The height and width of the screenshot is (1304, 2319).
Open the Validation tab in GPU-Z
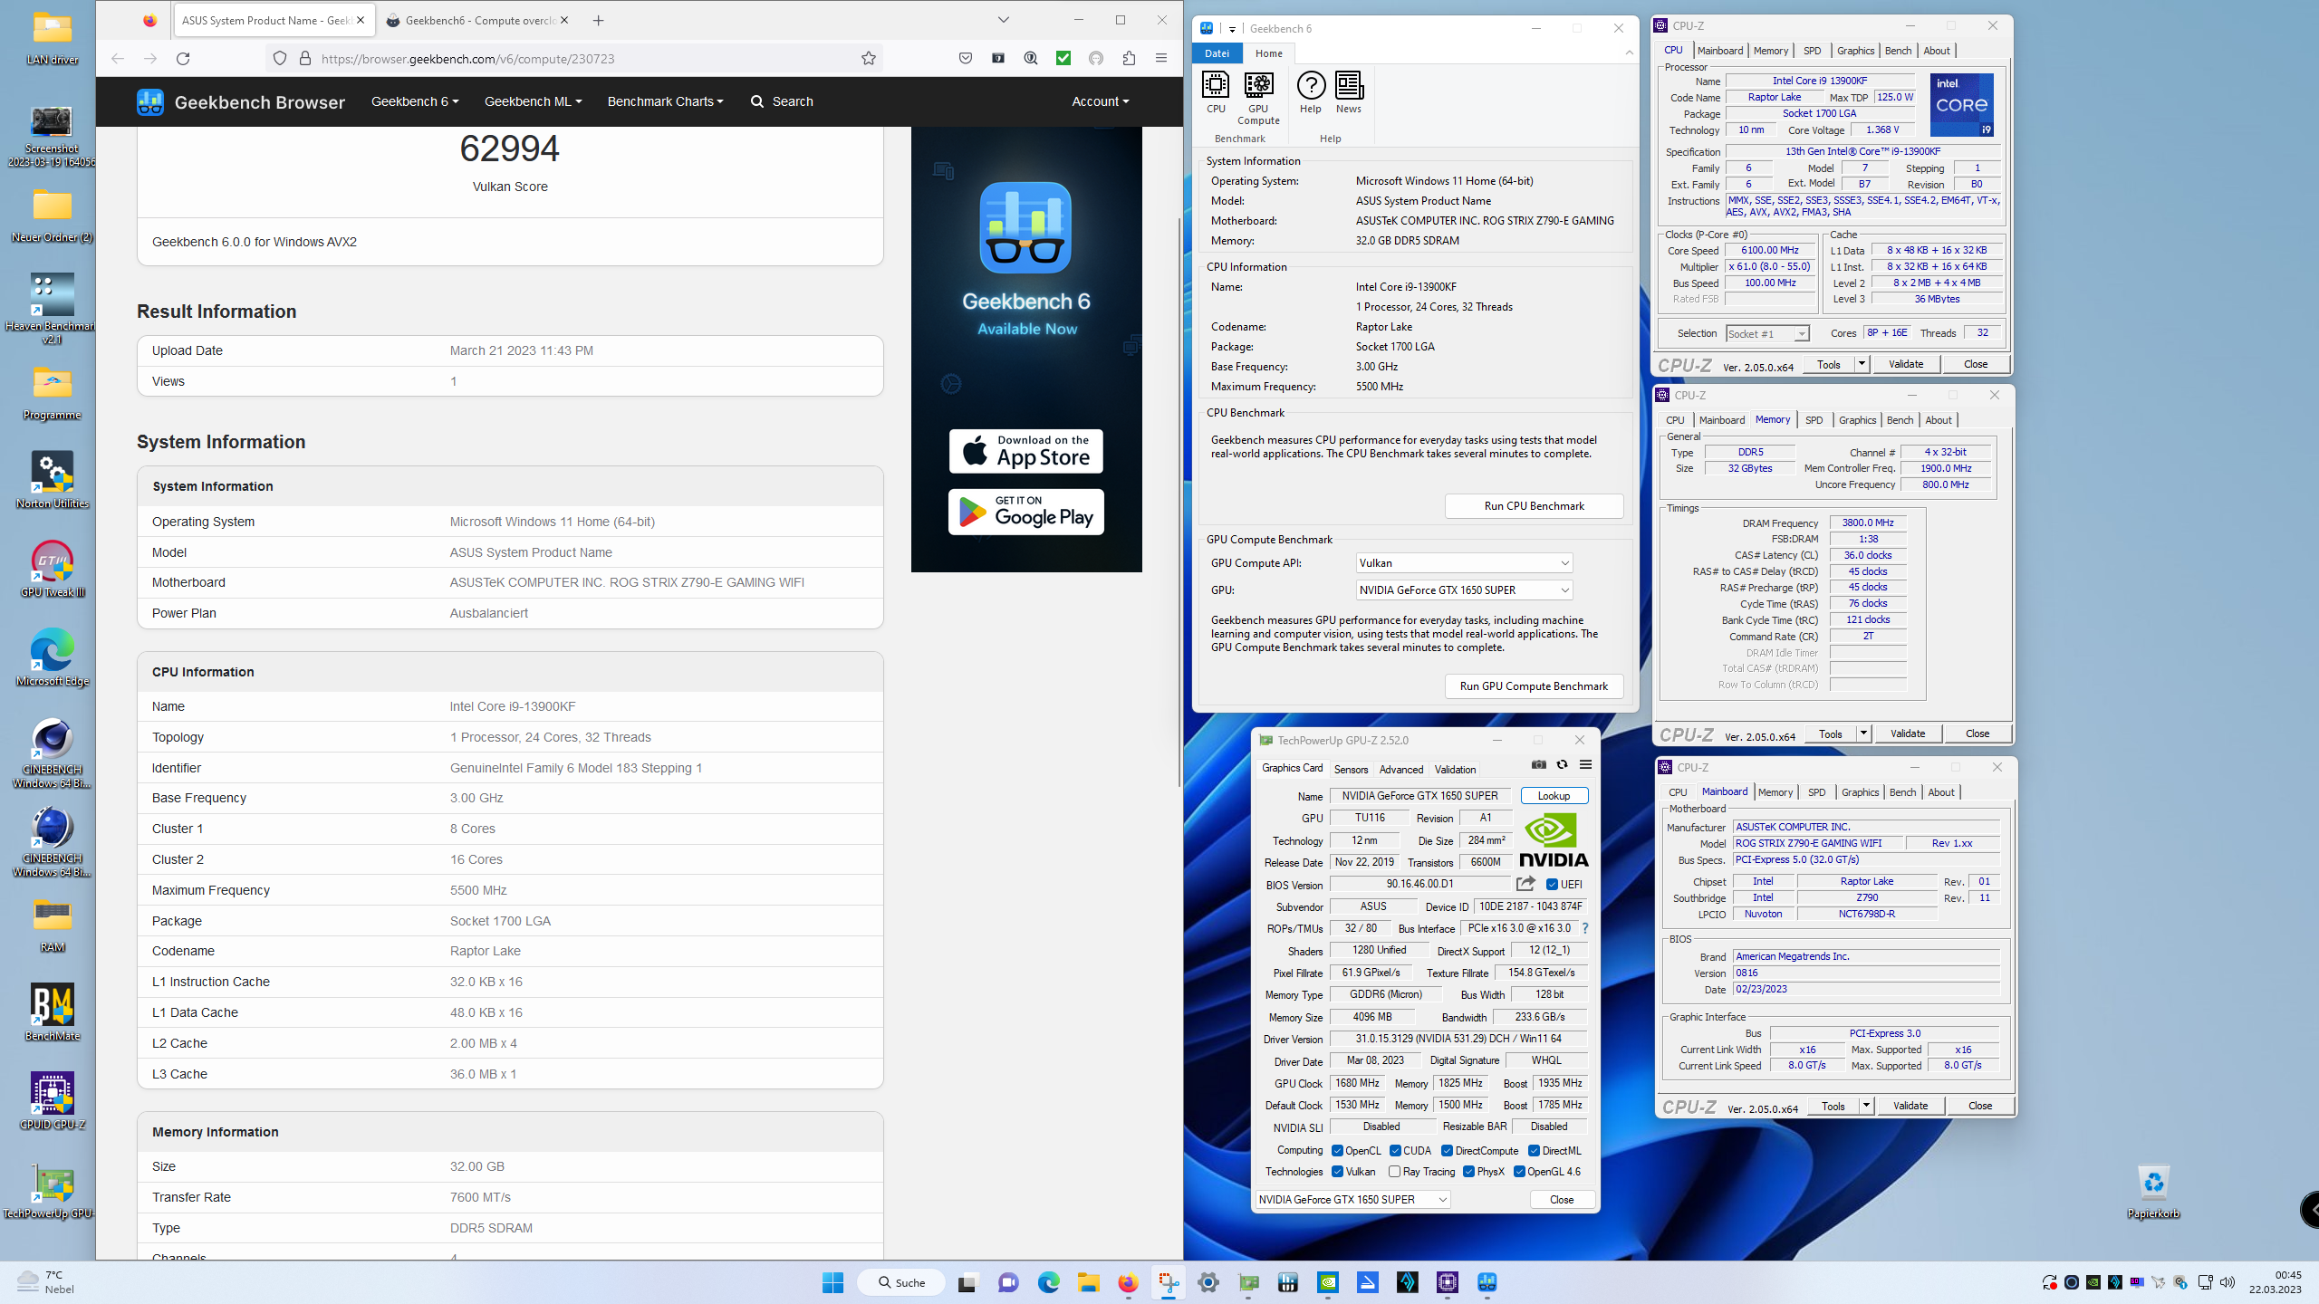point(1455,769)
